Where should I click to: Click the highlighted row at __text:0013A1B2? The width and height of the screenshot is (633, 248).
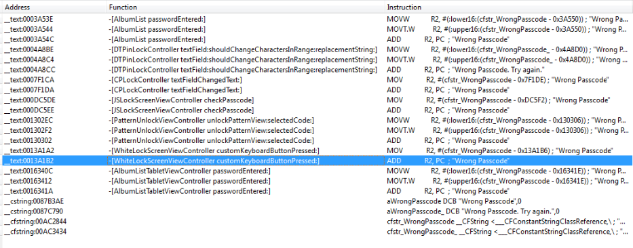pos(316,161)
